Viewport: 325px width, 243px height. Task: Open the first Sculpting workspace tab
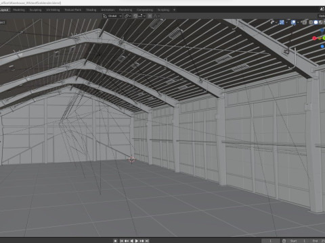[x=35, y=10]
